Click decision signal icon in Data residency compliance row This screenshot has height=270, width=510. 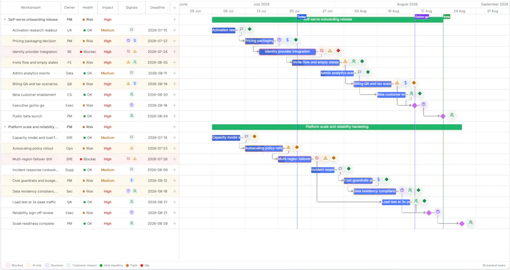click(x=129, y=191)
